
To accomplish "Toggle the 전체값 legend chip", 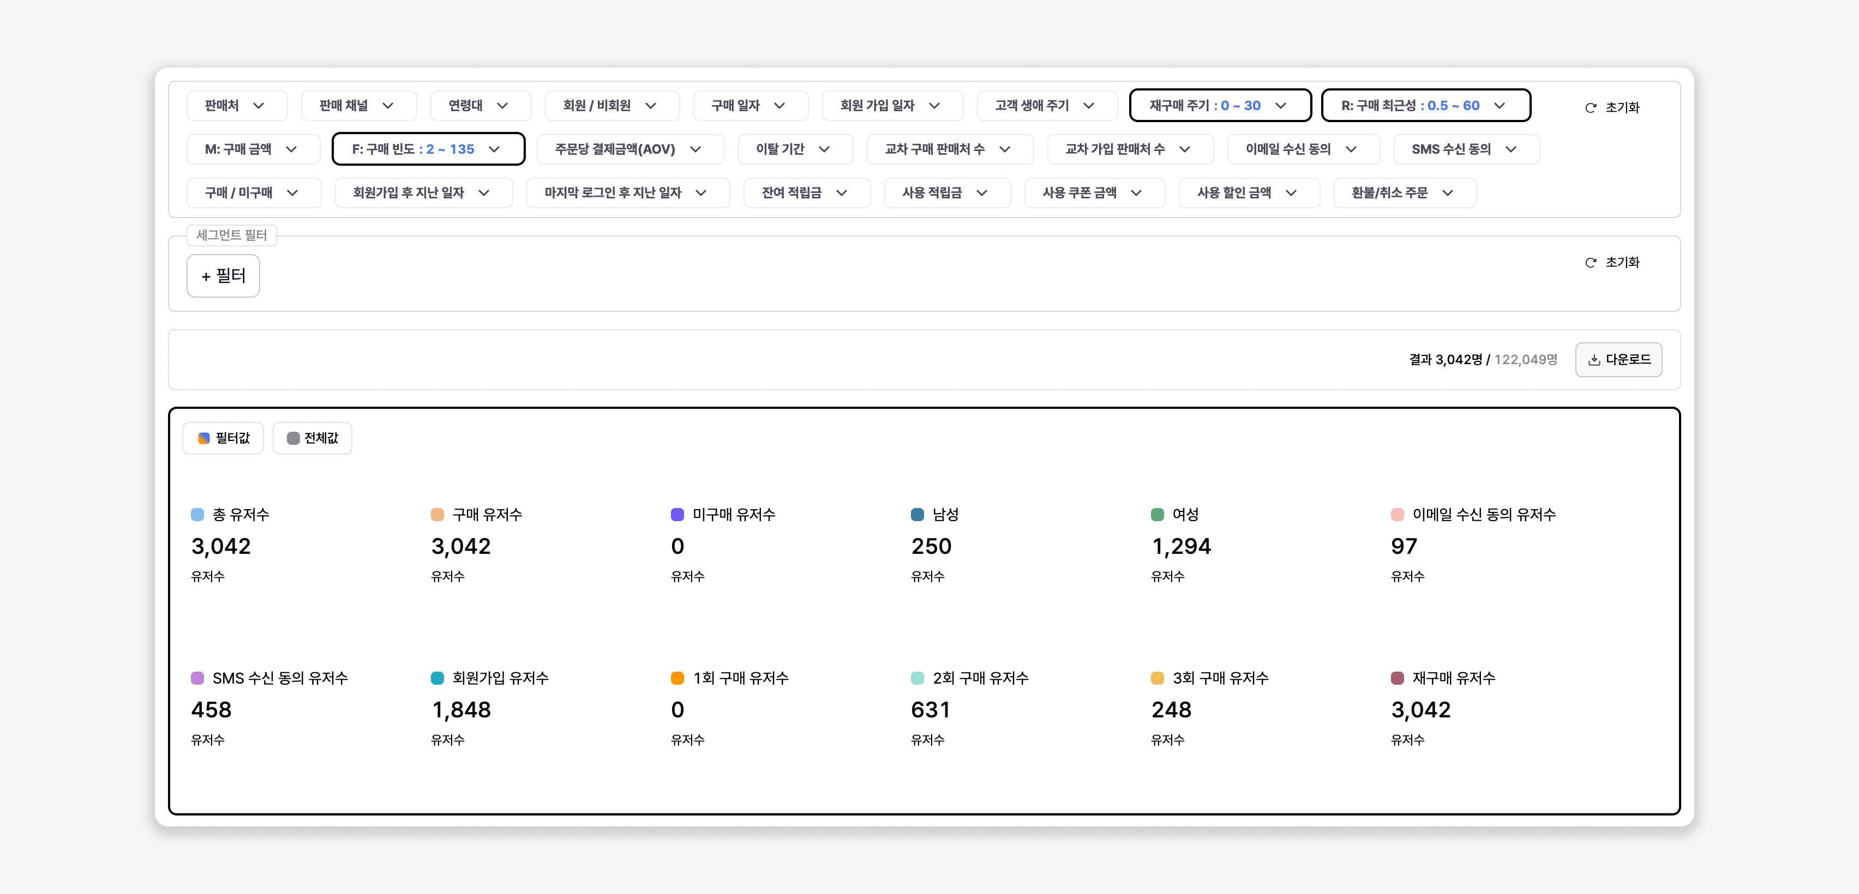I will [x=313, y=438].
